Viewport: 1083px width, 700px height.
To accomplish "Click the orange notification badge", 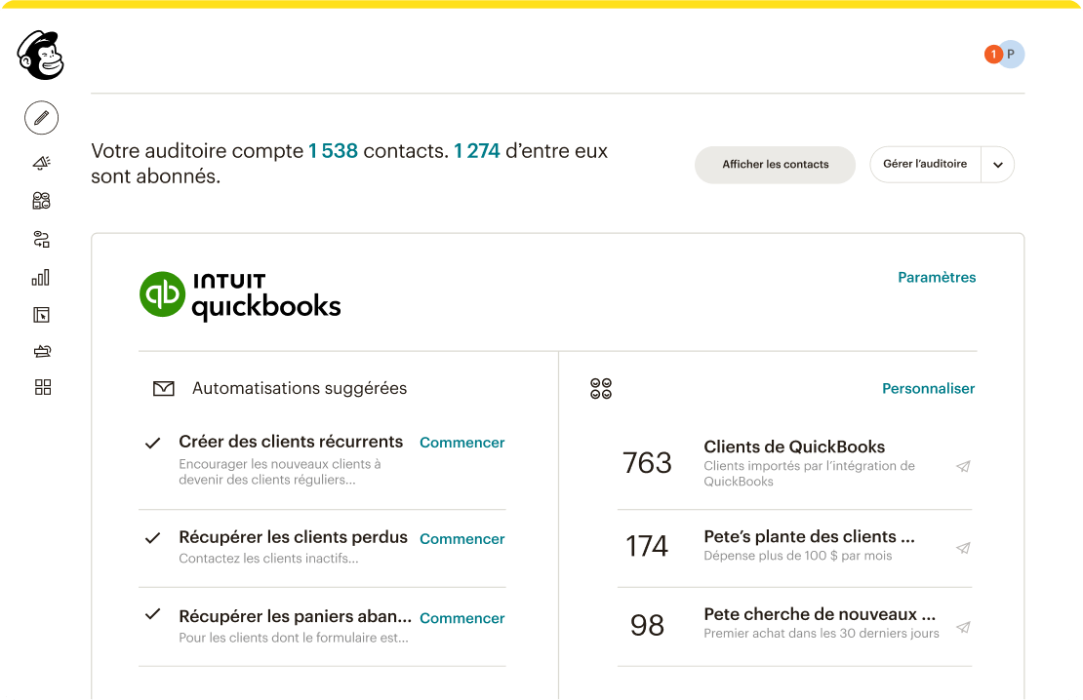I will click(994, 54).
